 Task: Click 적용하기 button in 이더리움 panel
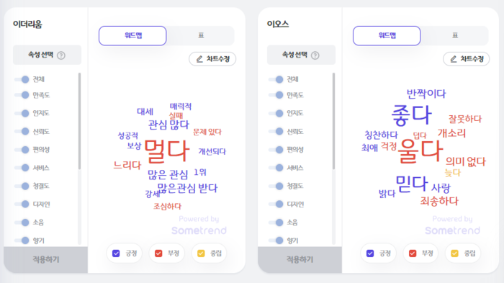pos(45,259)
